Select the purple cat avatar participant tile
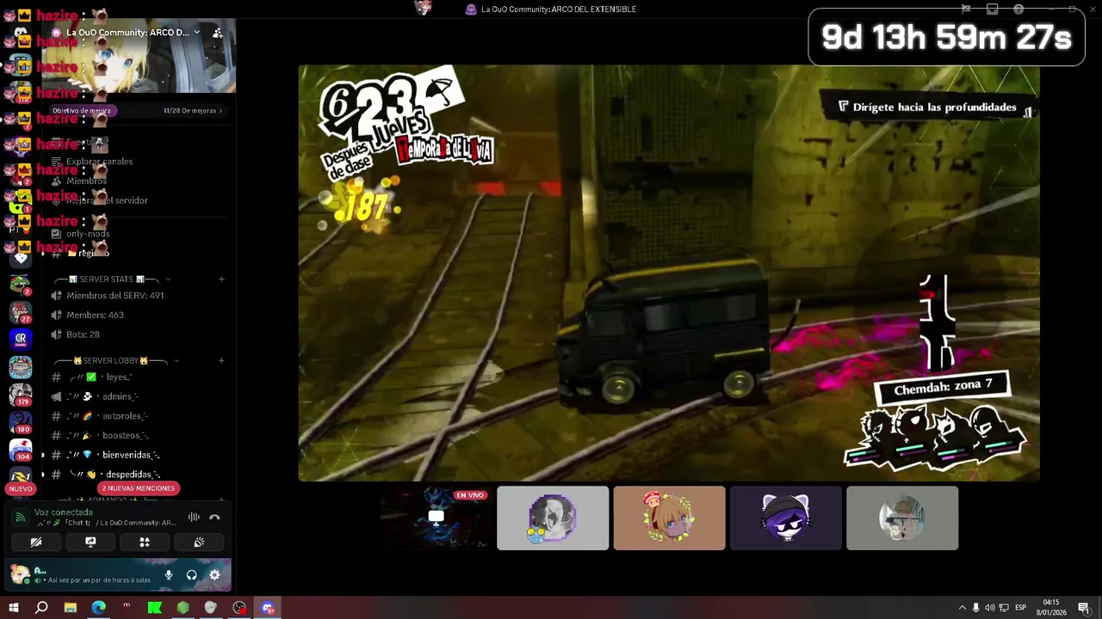 [786, 518]
